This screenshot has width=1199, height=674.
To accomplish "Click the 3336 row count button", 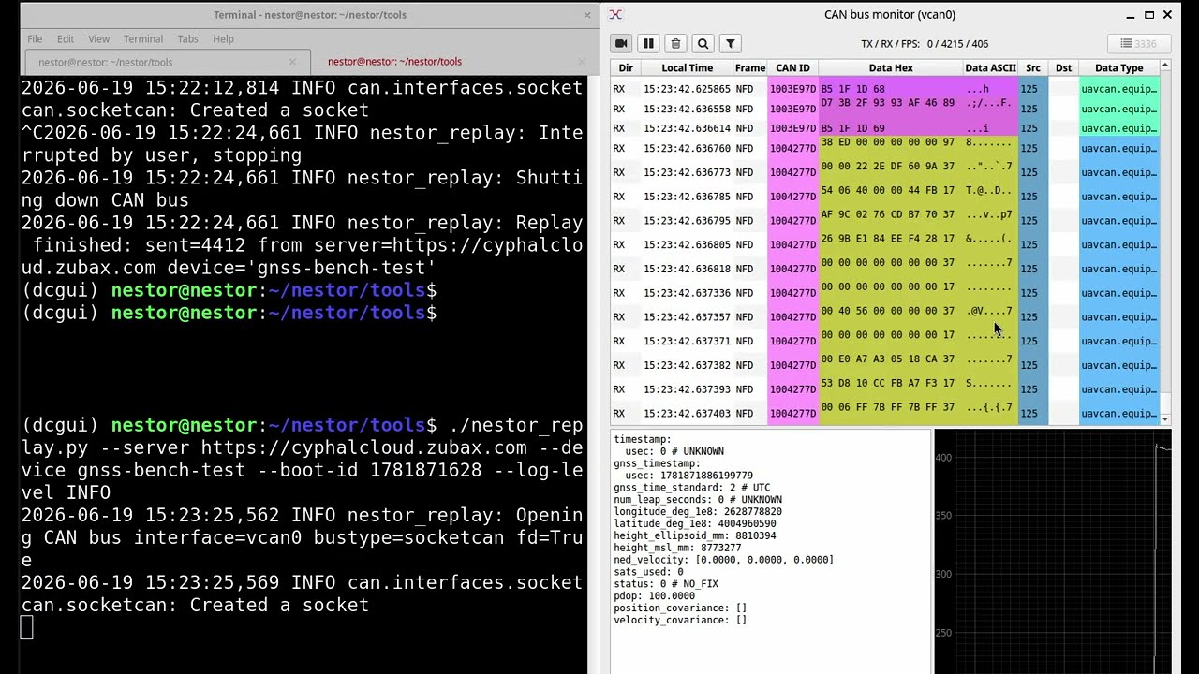I will [1139, 43].
